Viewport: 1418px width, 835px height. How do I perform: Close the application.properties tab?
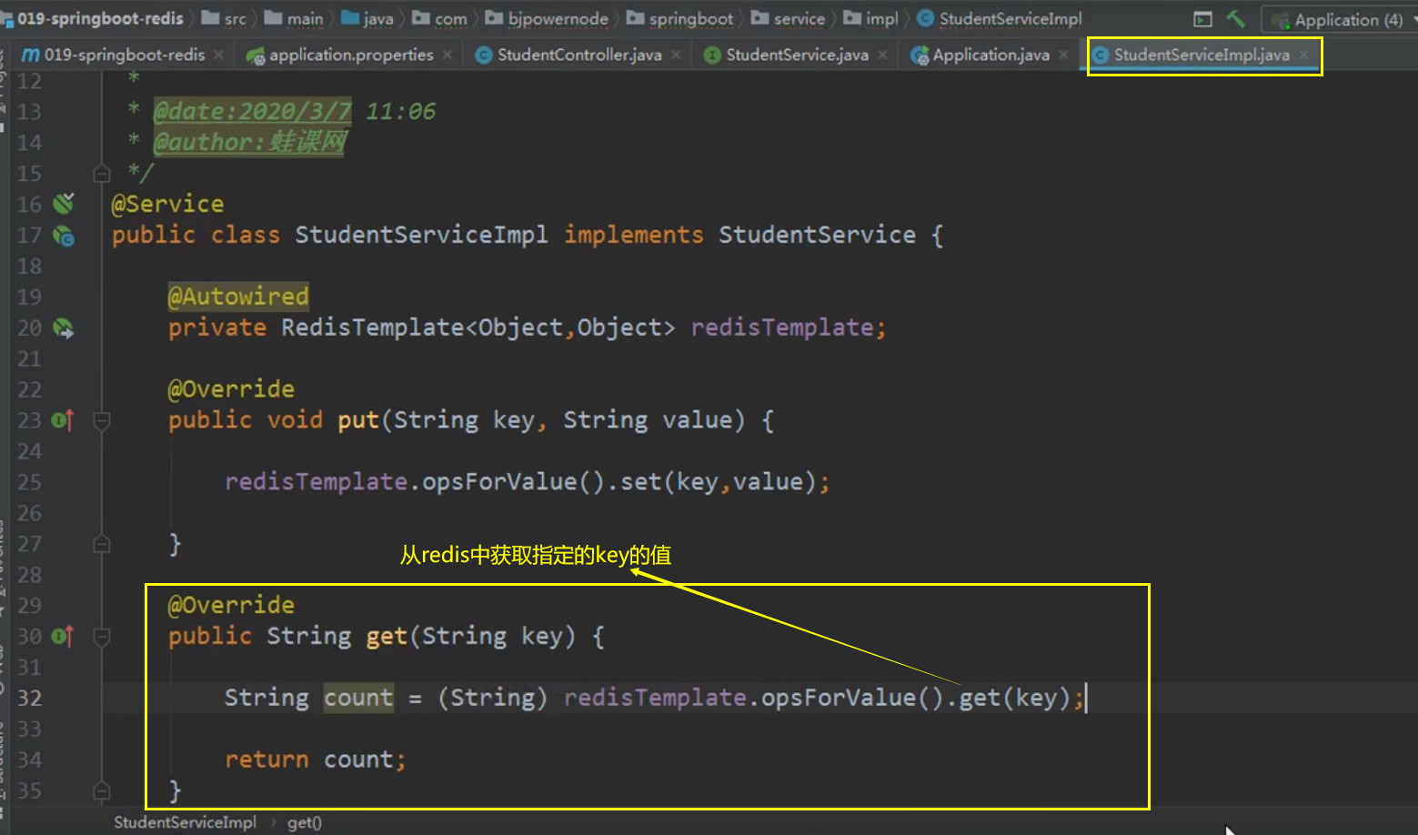448,55
